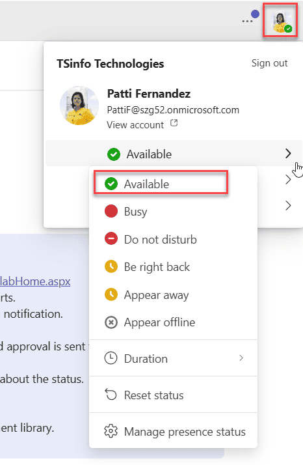Click the red Busy circle icon
This screenshot has width=303, height=465.
click(111, 211)
